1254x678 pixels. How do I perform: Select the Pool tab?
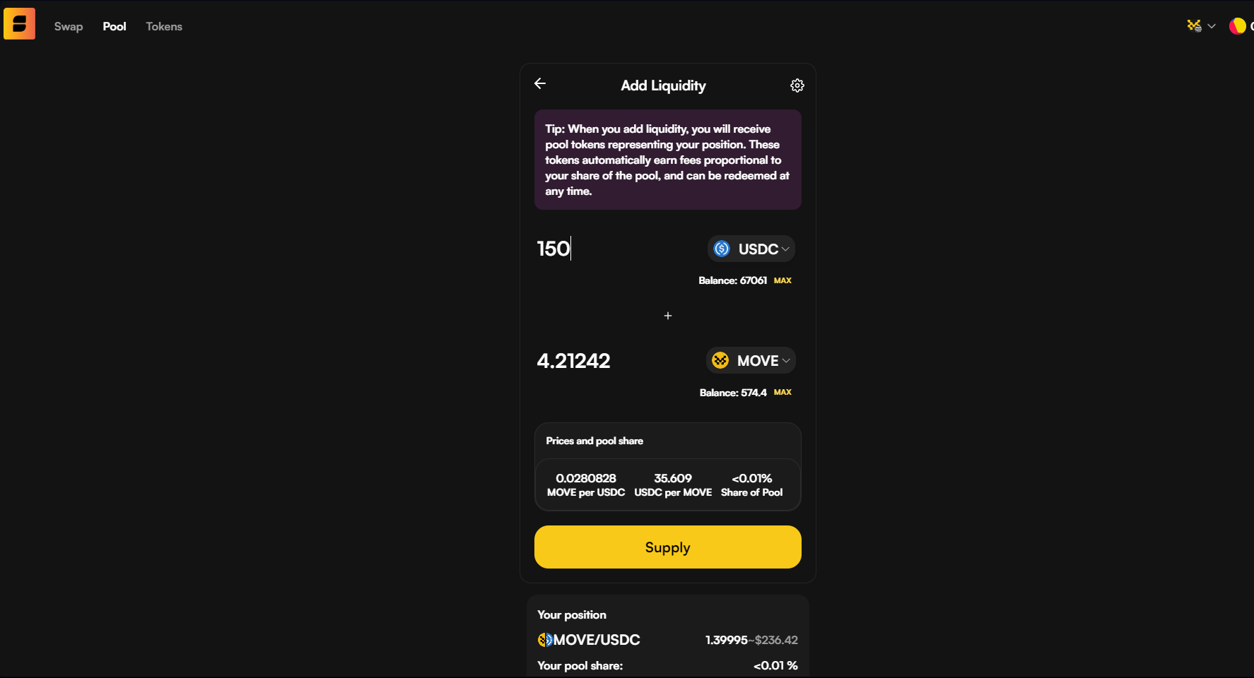[x=115, y=26]
